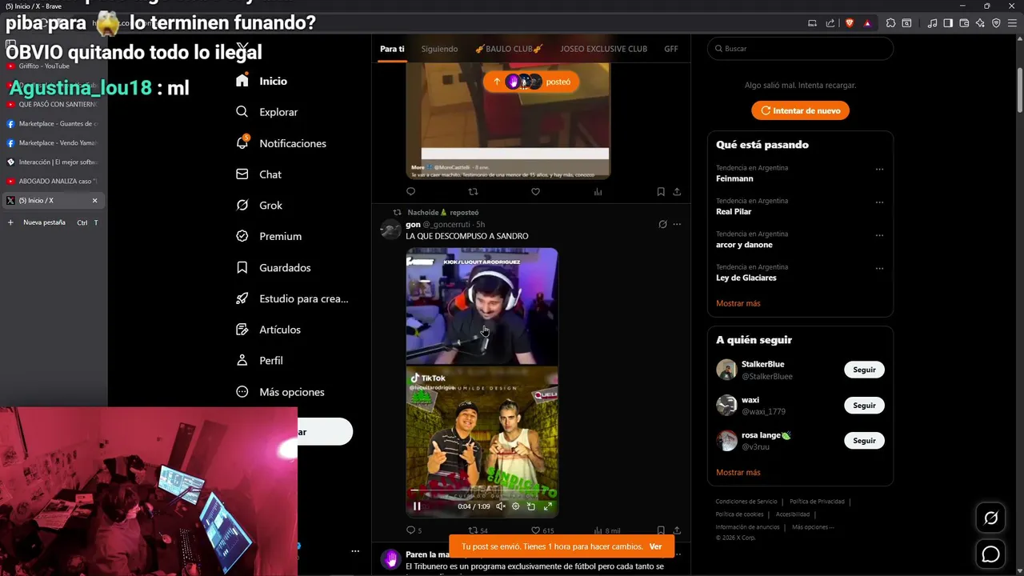Viewport: 1024px width, 576px height.
Task: Open options for Ley de Glaciares trend
Action: [879, 269]
